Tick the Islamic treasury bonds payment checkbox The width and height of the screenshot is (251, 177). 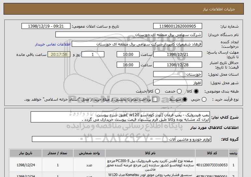pyautogui.click(x=155, y=99)
